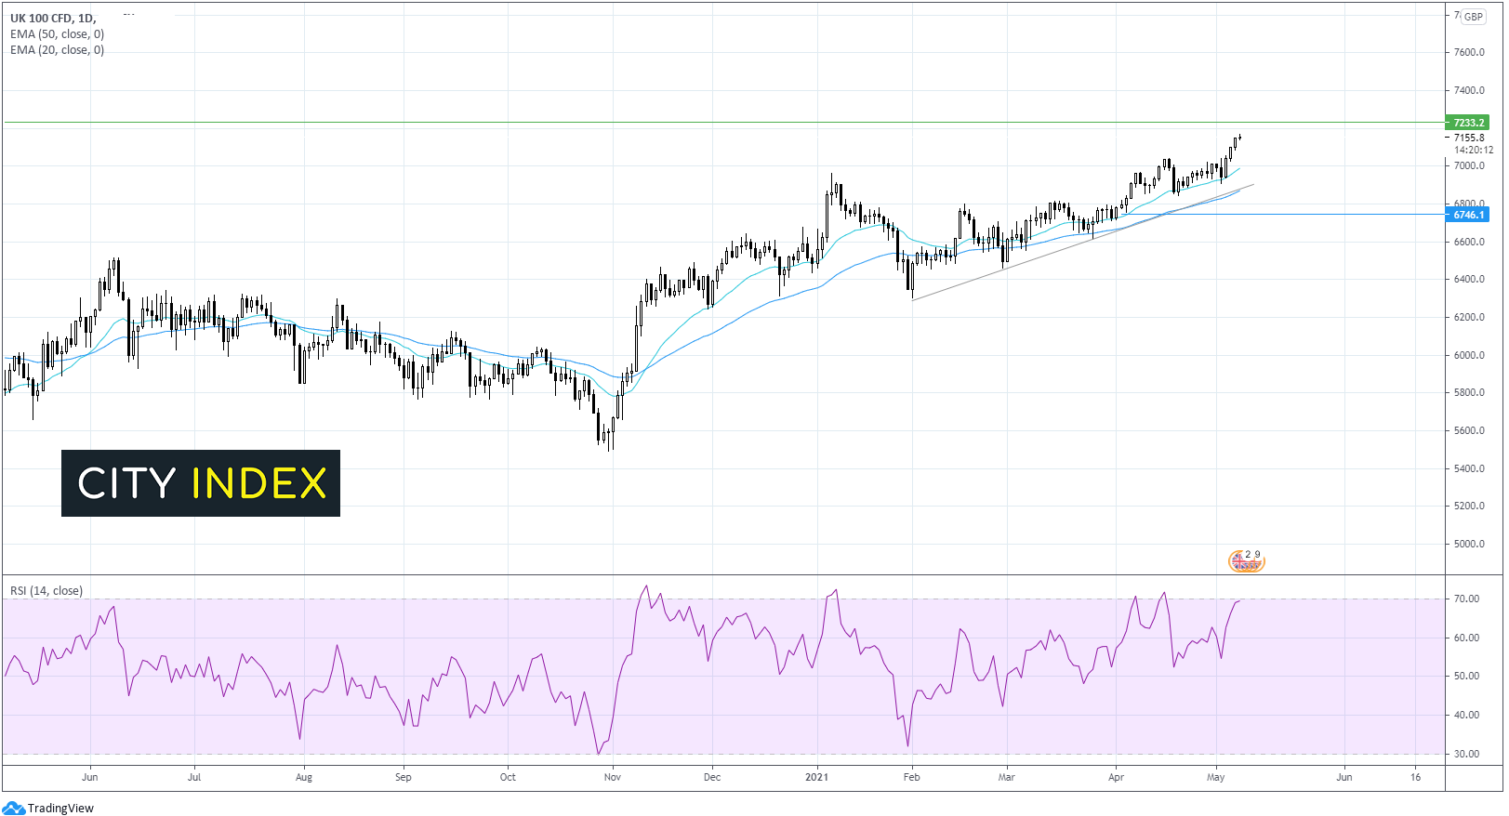Click the 30.00 RSI scale value
This screenshot has height=816, width=1509.
coord(1467,754)
